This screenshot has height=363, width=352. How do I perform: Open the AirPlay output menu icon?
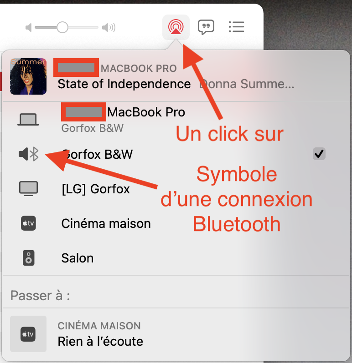click(176, 27)
